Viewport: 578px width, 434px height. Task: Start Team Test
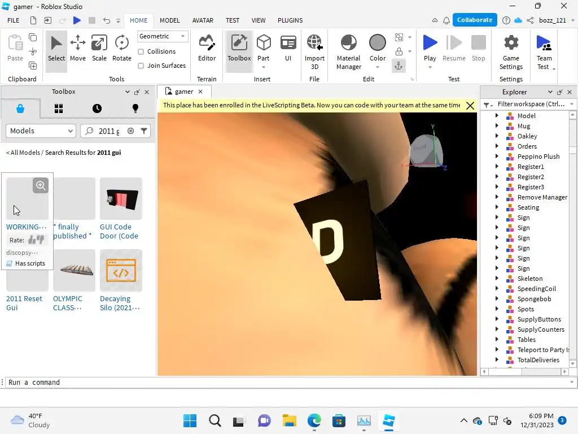[544, 52]
